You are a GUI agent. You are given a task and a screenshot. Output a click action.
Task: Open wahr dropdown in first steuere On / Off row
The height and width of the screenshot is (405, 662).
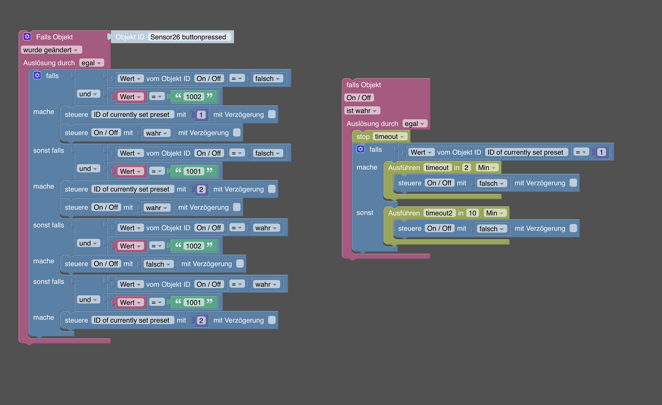point(157,133)
